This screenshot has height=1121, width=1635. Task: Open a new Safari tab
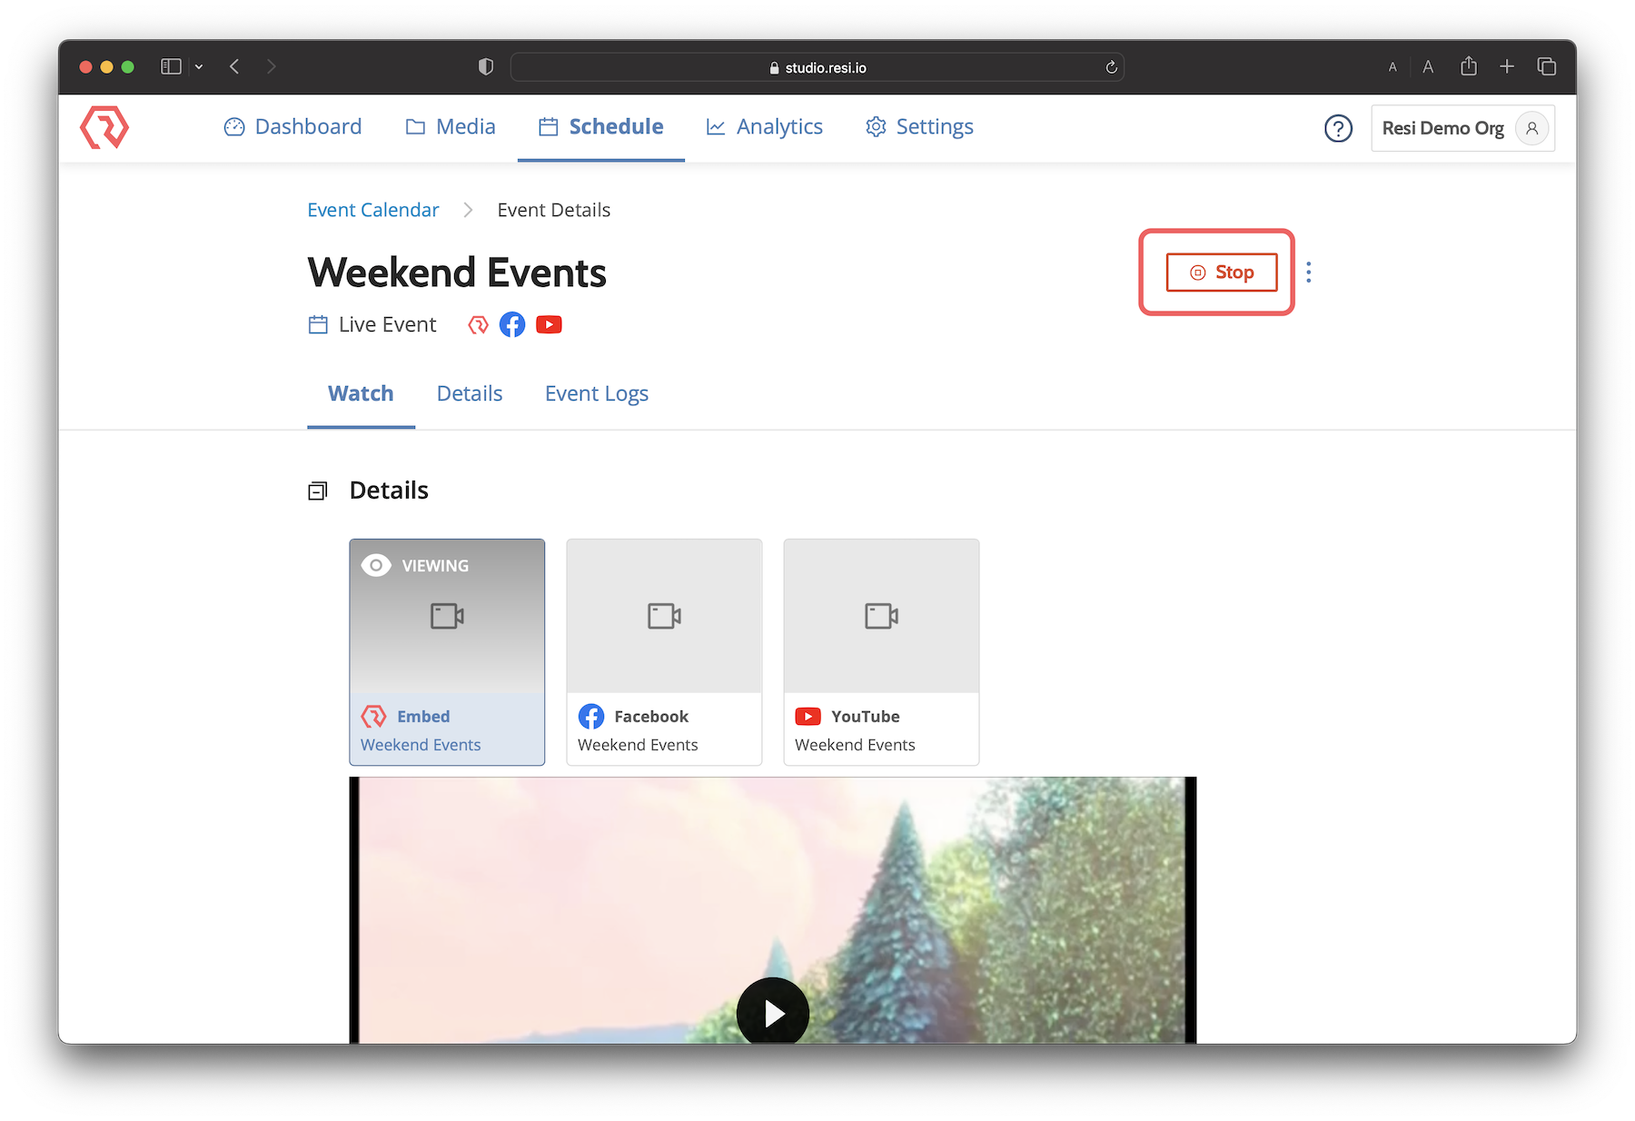[x=1507, y=66]
